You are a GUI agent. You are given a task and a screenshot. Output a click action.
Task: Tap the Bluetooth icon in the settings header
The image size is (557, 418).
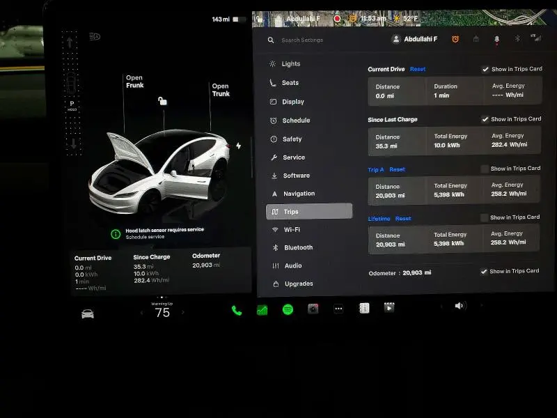(x=517, y=38)
